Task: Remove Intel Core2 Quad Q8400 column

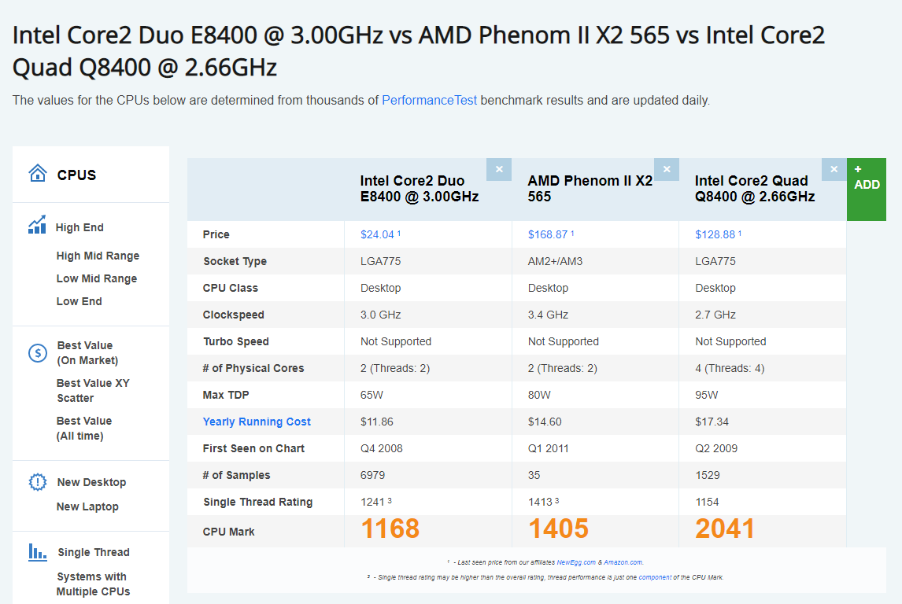Action: pos(834,170)
